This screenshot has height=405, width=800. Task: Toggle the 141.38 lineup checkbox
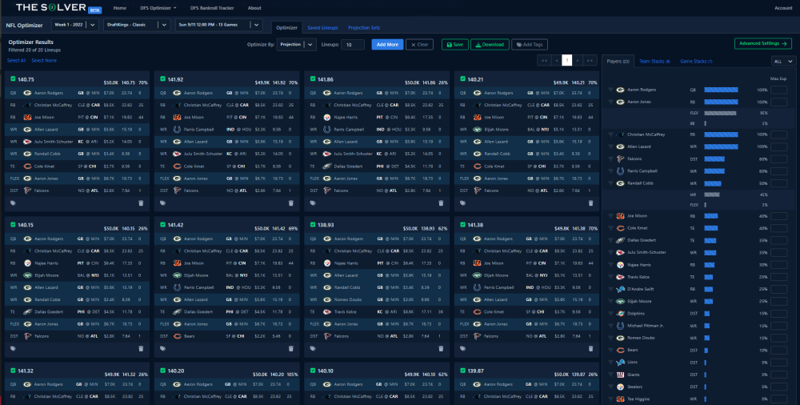463,225
